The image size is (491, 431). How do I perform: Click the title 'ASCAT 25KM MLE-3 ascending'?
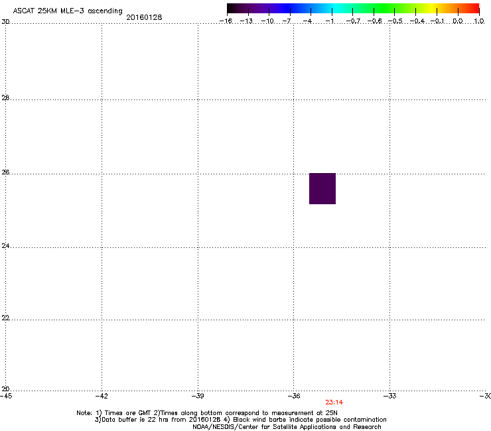tap(68, 11)
